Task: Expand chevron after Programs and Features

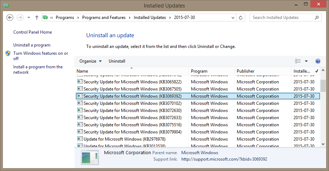Action: (130, 18)
